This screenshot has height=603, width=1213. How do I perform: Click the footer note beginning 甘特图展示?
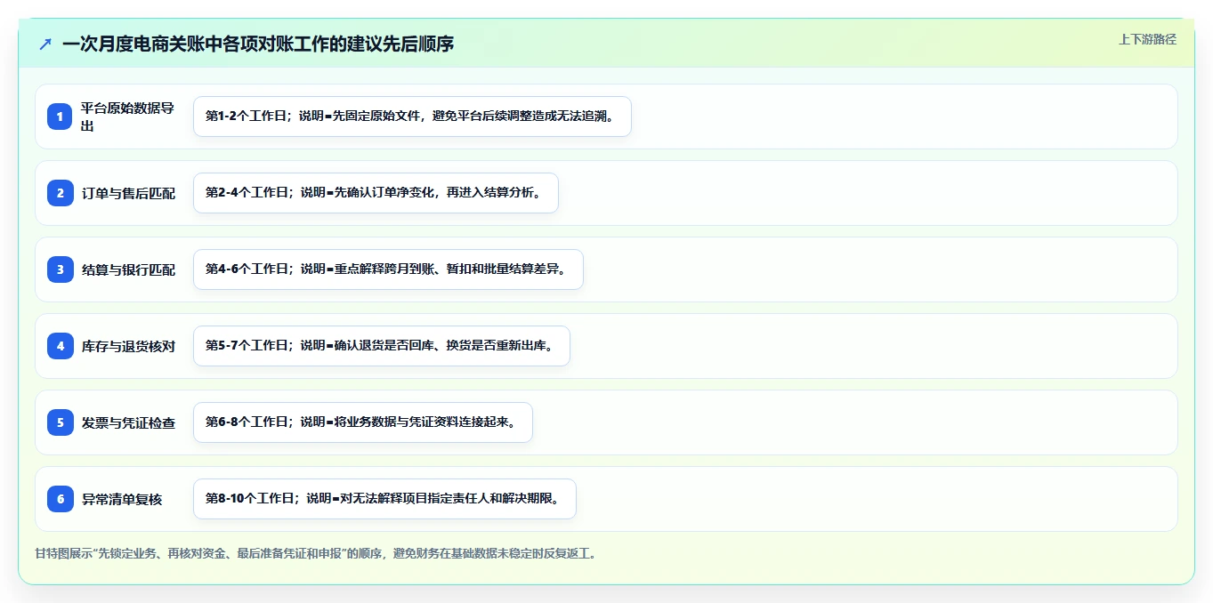pos(316,553)
